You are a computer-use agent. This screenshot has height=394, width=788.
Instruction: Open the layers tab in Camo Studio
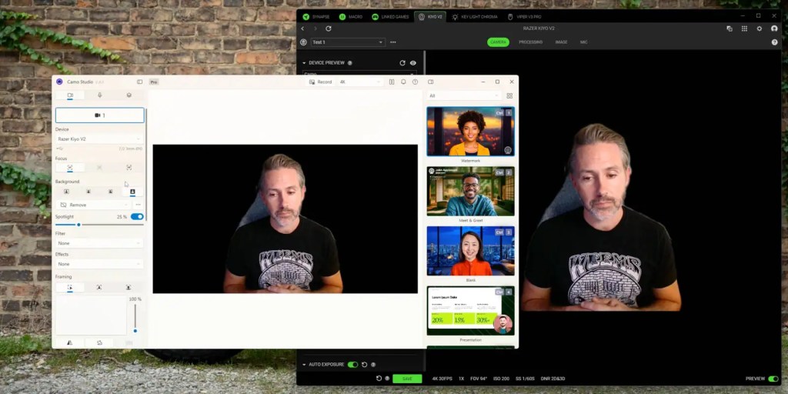pos(129,95)
